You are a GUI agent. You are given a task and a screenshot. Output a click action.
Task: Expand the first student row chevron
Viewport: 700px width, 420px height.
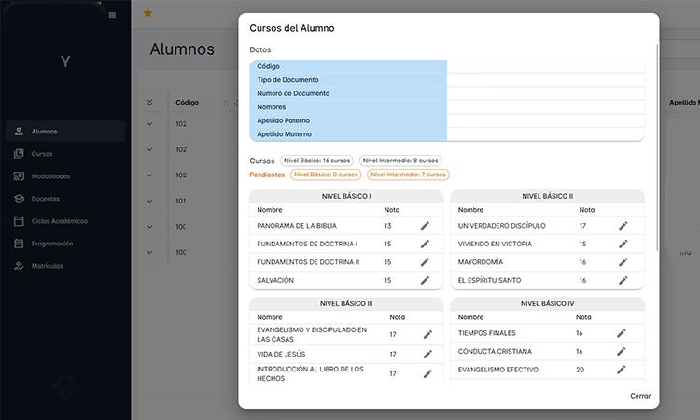tap(149, 123)
